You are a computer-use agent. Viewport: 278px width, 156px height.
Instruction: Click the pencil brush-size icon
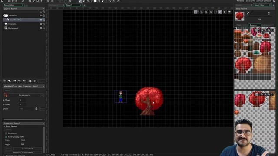248,13
